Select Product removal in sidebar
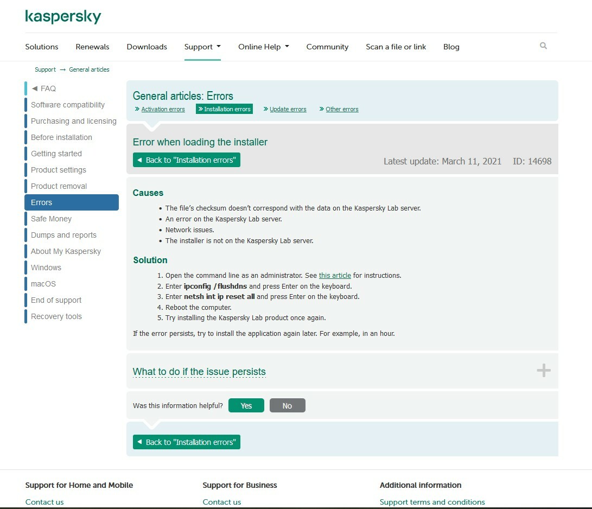592x509 pixels. [x=59, y=186]
